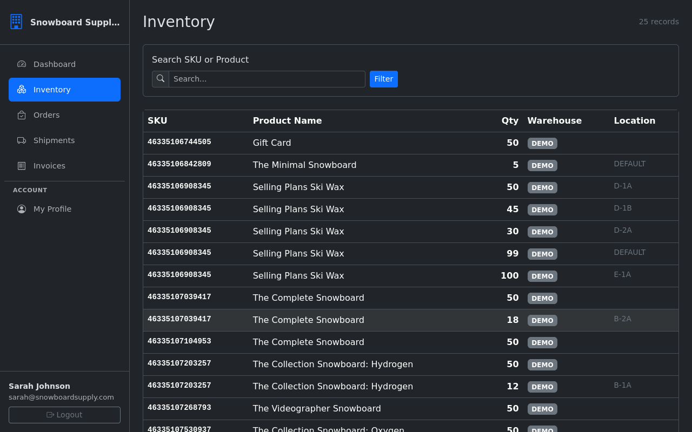
Task: Click the magnifying glass search icon
Action: click(x=160, y=78)
